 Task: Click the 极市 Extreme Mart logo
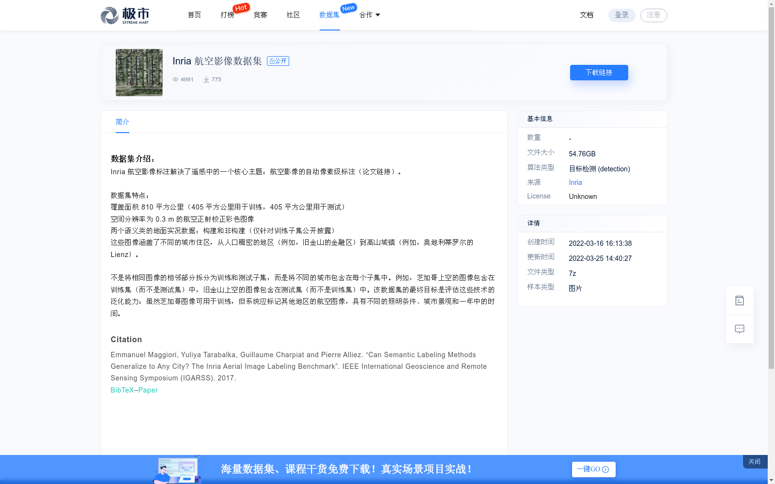[124, 15]
